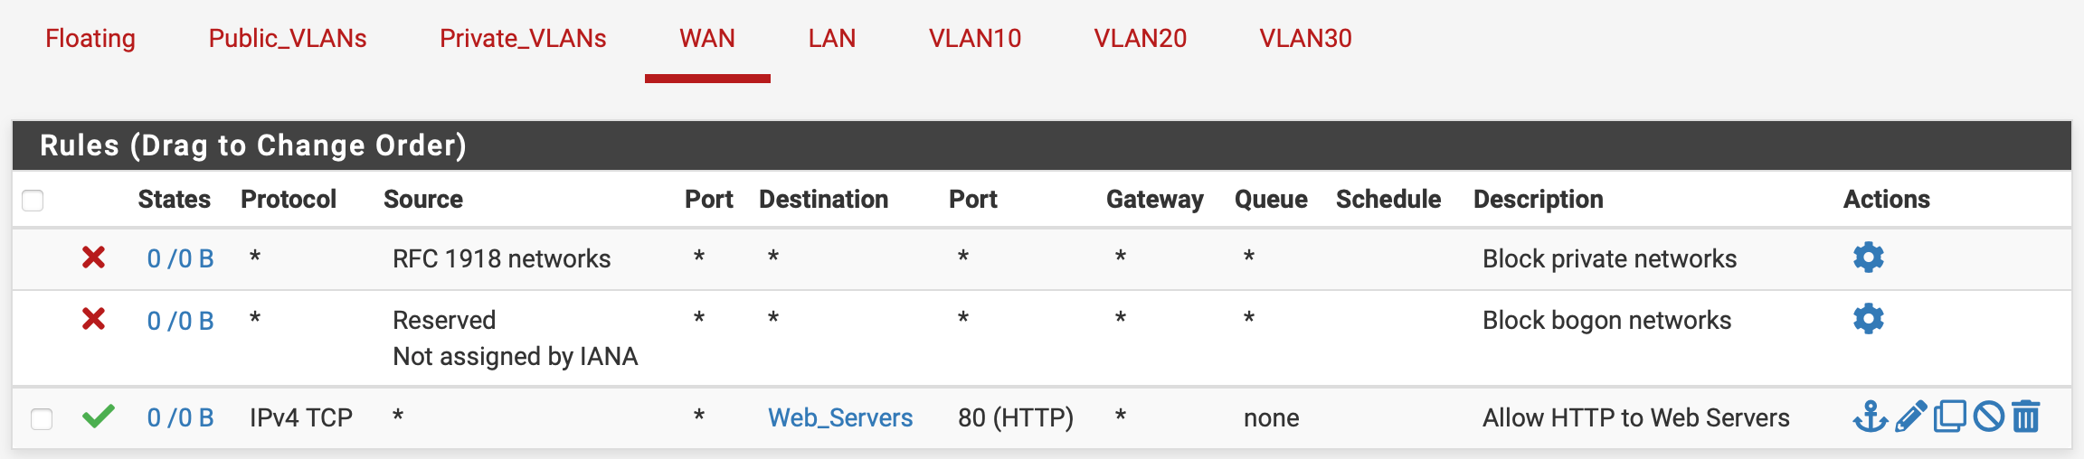Open the Web_Servers alias link
Image resolution: width=2084 pixels, height=459 pixels.
click(839, 417)
